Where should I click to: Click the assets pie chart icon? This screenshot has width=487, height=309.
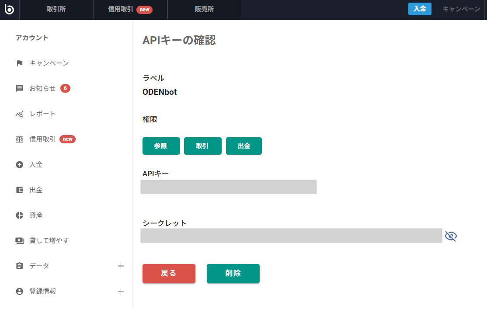[x=19, y=215]
